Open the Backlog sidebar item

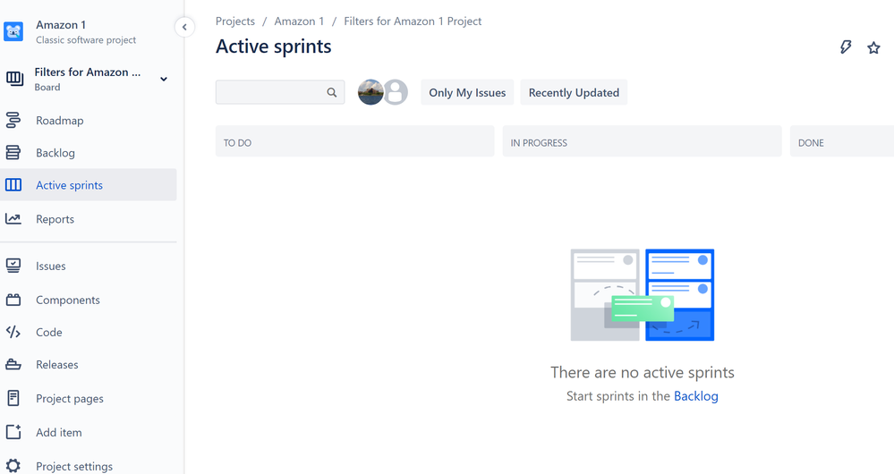point(55,153)
